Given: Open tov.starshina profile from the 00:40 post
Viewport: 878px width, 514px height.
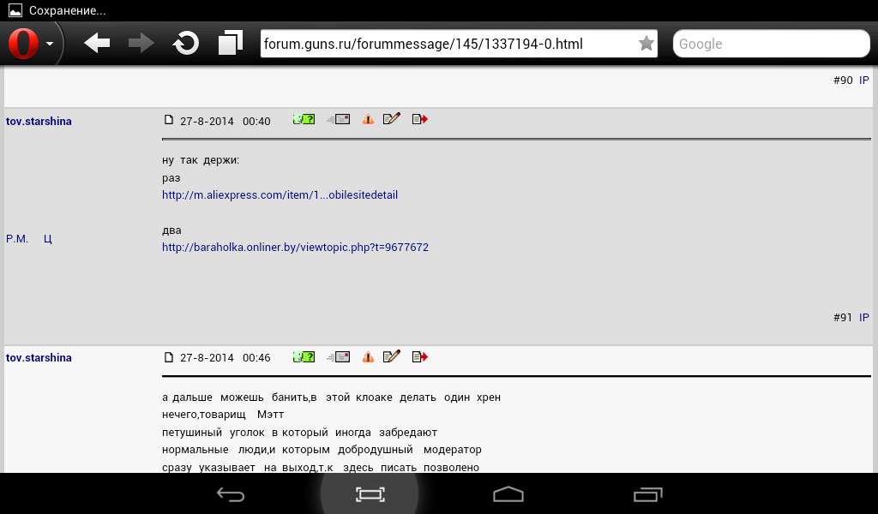Looking at the screenshot, I should click(x=39, y=122).
